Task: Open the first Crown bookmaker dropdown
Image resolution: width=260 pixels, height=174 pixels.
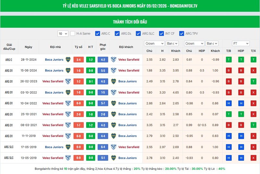Action: pos(154,44)
